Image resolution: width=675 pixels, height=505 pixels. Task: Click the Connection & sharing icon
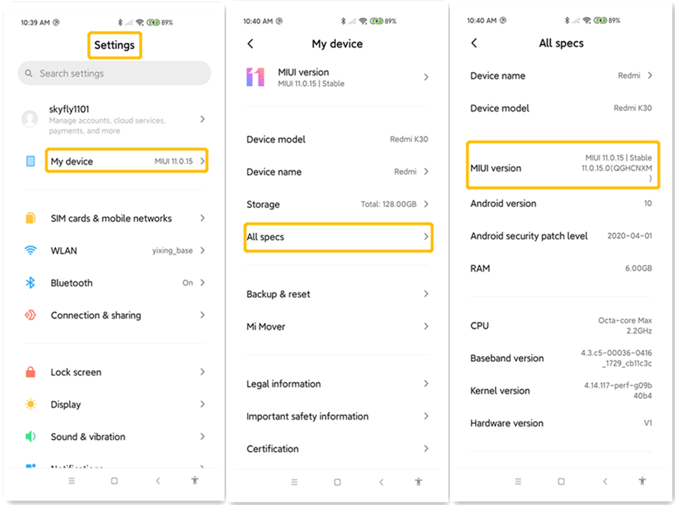tap(31, 315)
